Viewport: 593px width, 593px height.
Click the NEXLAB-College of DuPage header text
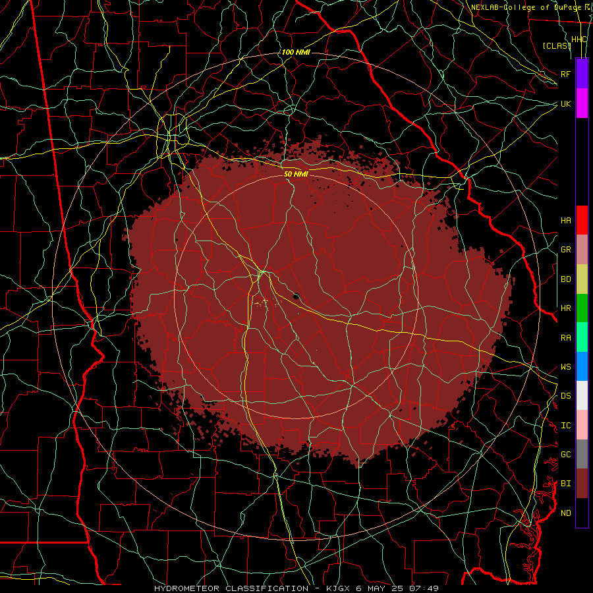(x=526, y=7)
